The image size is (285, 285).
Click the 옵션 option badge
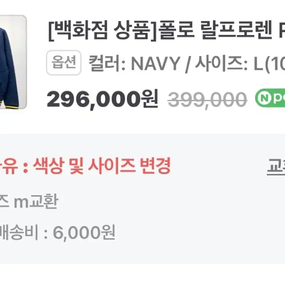[64, 62]
